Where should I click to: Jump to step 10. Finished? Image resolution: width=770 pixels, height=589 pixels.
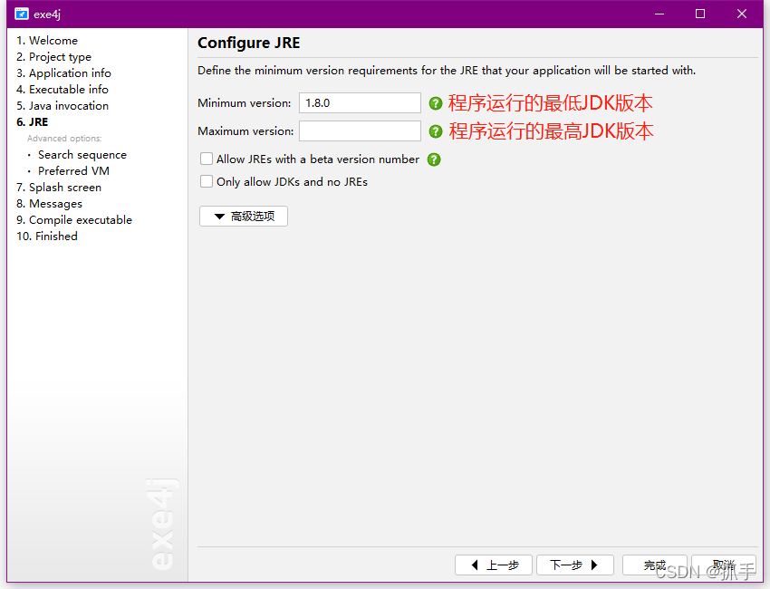pos(47,237)
